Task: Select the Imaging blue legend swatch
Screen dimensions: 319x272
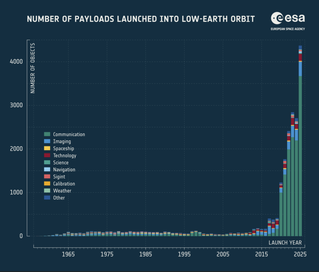Action: [47, 141]
